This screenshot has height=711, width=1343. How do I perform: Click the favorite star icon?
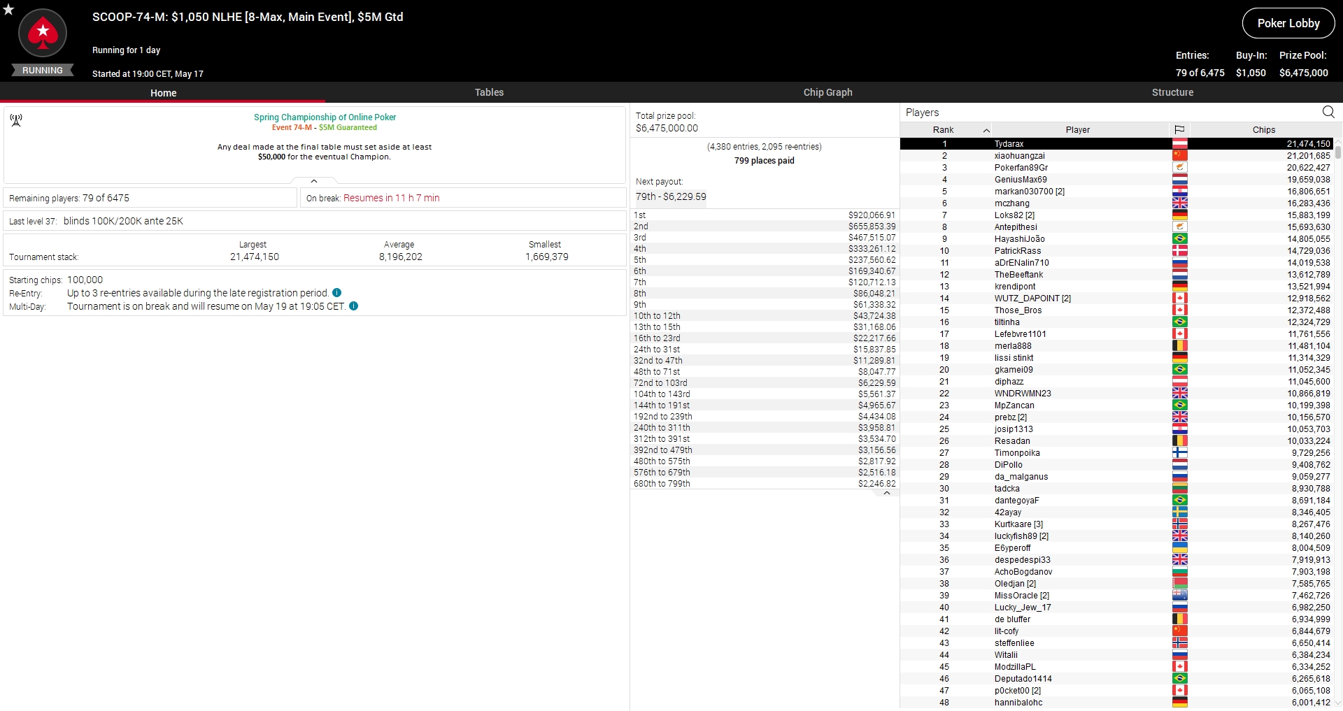coord(8,9)
